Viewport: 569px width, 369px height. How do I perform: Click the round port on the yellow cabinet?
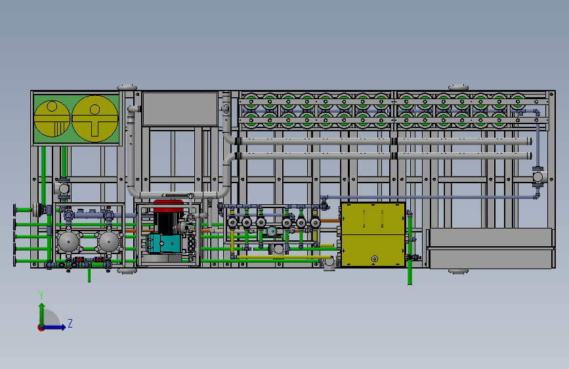coord(375,259)
